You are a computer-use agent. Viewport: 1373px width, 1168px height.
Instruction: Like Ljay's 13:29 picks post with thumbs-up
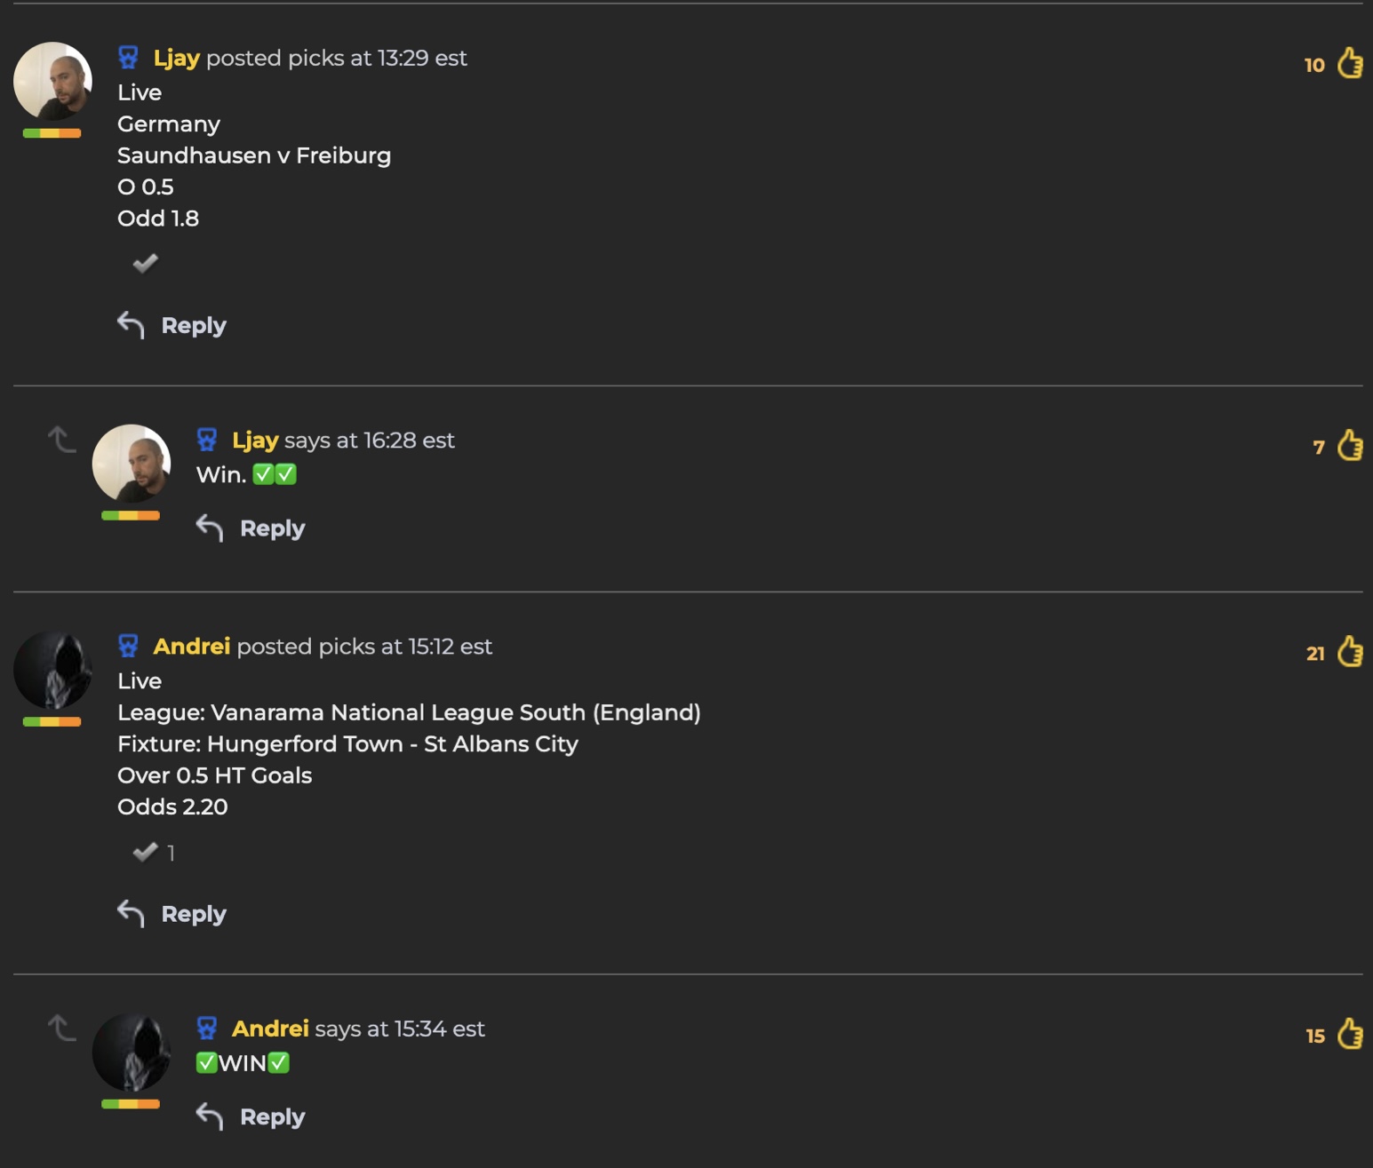(x=1350, y=63)
